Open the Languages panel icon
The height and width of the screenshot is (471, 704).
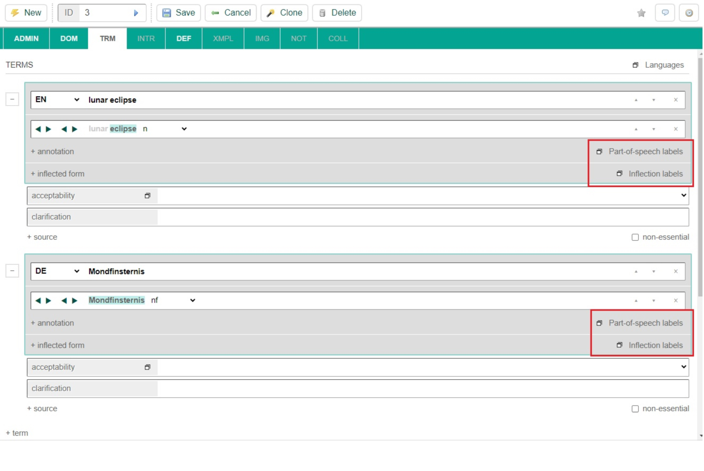[635, 65]
